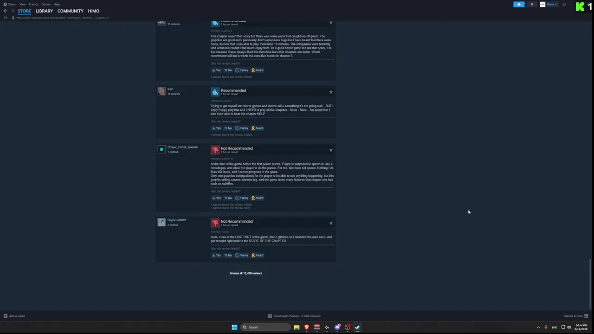Click the store page URL address

[63, 18]
